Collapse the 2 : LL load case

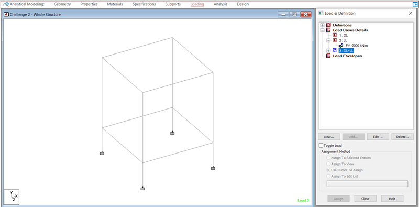pyautogui.click(x=329, y=40)
